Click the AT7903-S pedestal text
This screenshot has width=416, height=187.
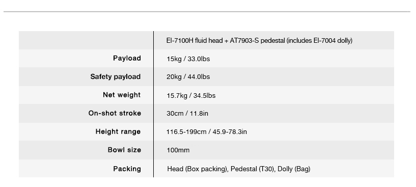point(257,40)
